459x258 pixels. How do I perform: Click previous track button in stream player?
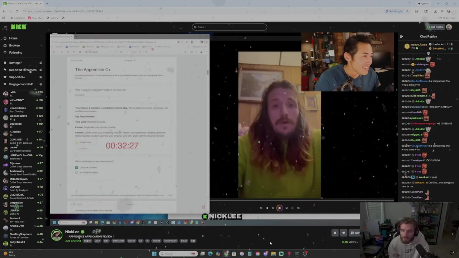tap(267, 208)
